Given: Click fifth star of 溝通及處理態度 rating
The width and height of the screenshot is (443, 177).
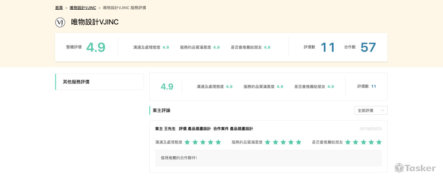Looking at the screenshot, I should [x=218, y=142].
